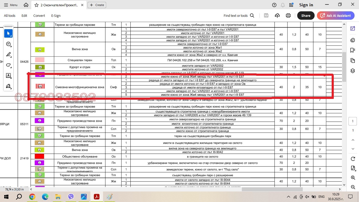
Task: Open the Comment tool
Action: coord(8,44)
